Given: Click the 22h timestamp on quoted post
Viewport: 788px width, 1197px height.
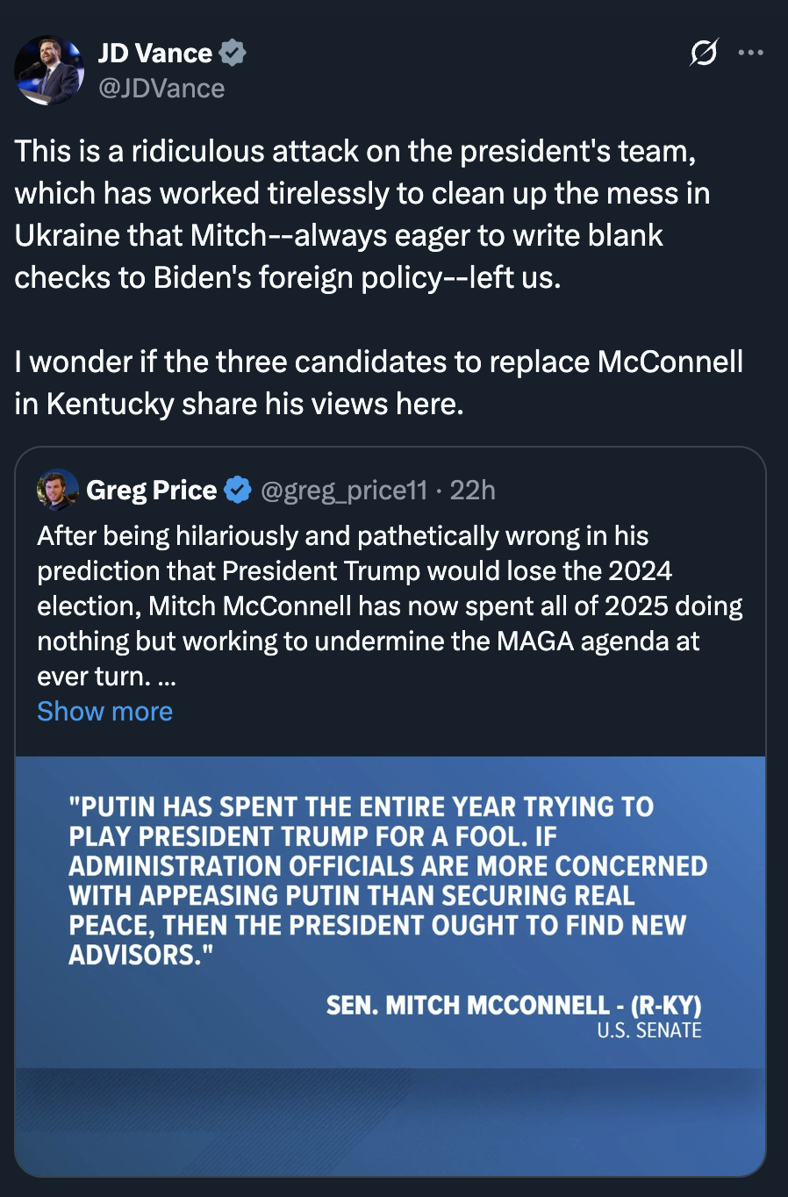Looking at the screenshot, I should pos(473,490).
